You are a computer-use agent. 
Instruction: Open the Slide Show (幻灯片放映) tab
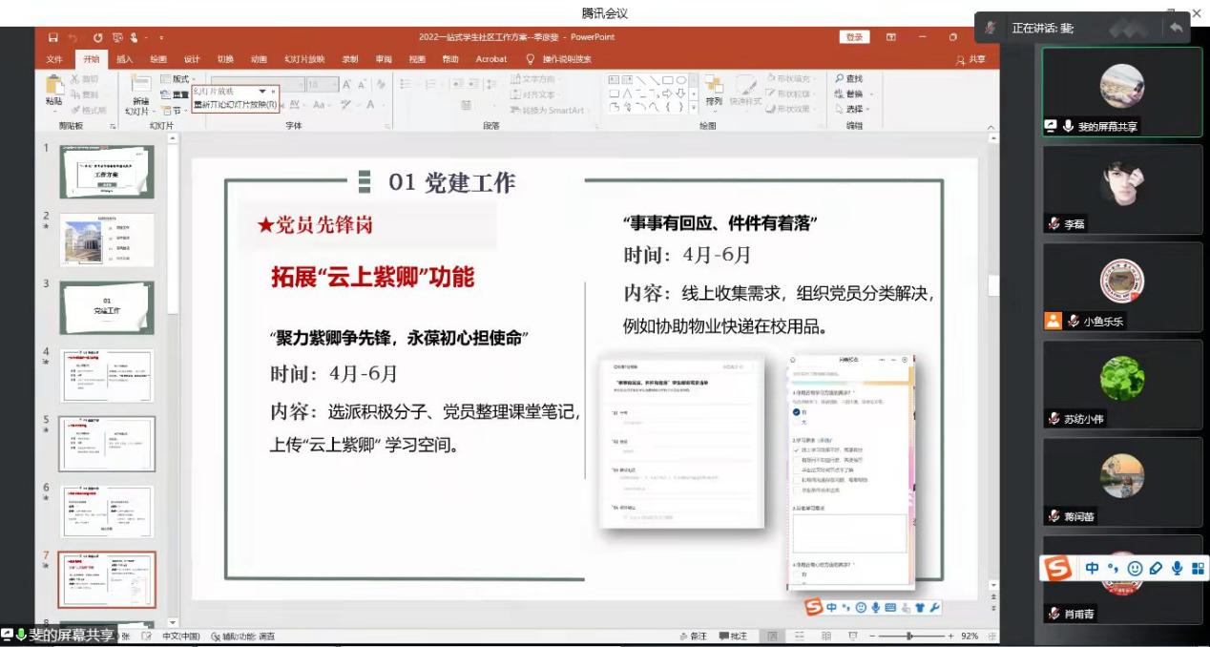tap(304, 59)
